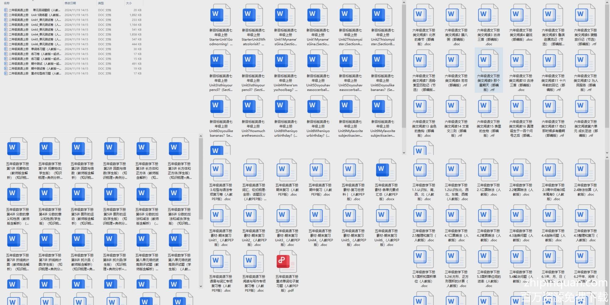
Task: Select 五年级英语下册 语音与词汇专项复习卷 icon
Action: pyautogui.click(x=220, y=261)
